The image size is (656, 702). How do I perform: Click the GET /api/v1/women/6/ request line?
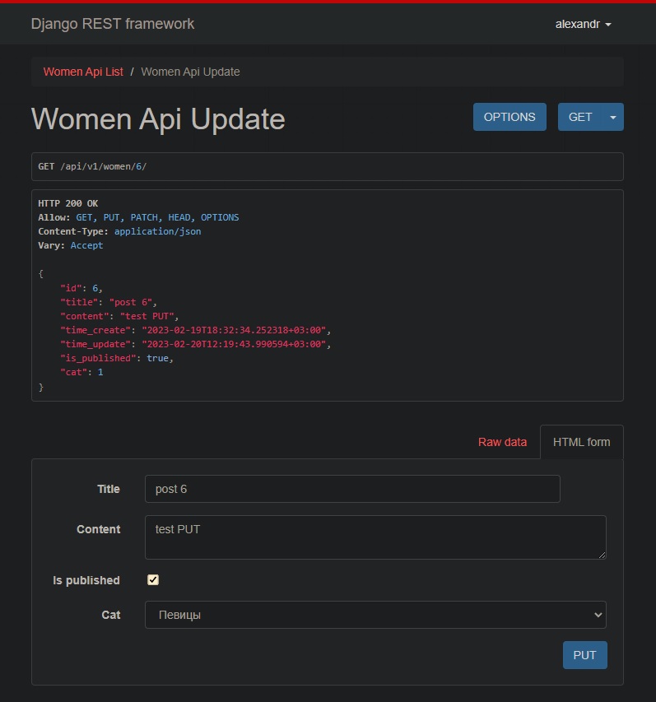tap(92, 166)
